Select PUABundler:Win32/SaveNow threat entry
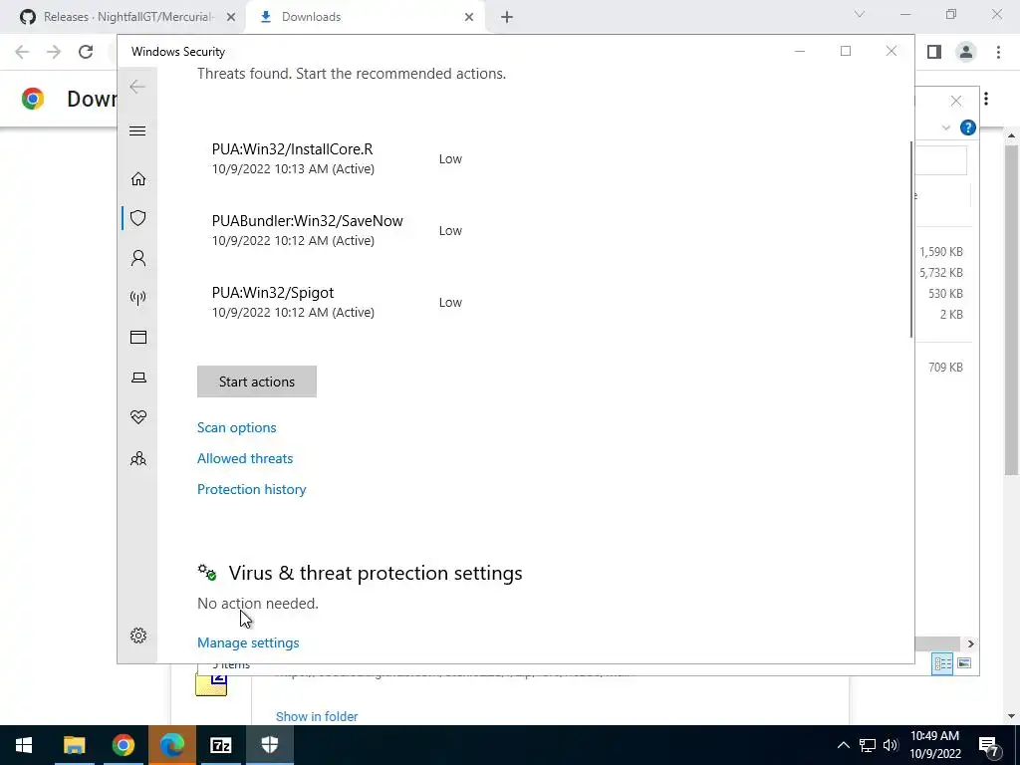1020x765 pixels. point(337,230)
